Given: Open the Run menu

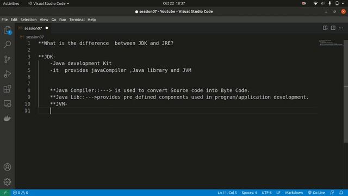Looking at the screenshot, I should 63,20.
